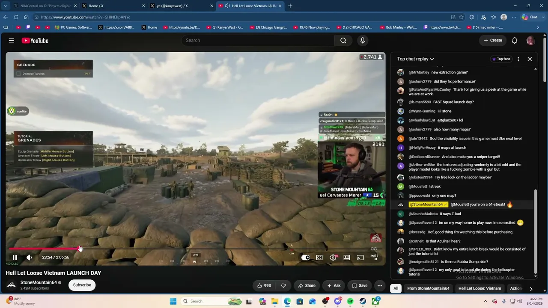Viewport: 548px width, 308px height.
Task: Switch to the ye (@kanyewest) / X tab
Action: pos(181,6)
